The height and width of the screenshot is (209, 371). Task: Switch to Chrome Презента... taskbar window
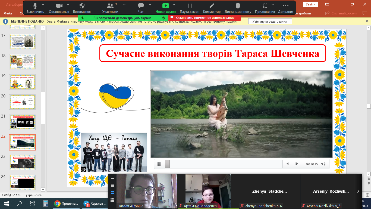click(67, 203)
